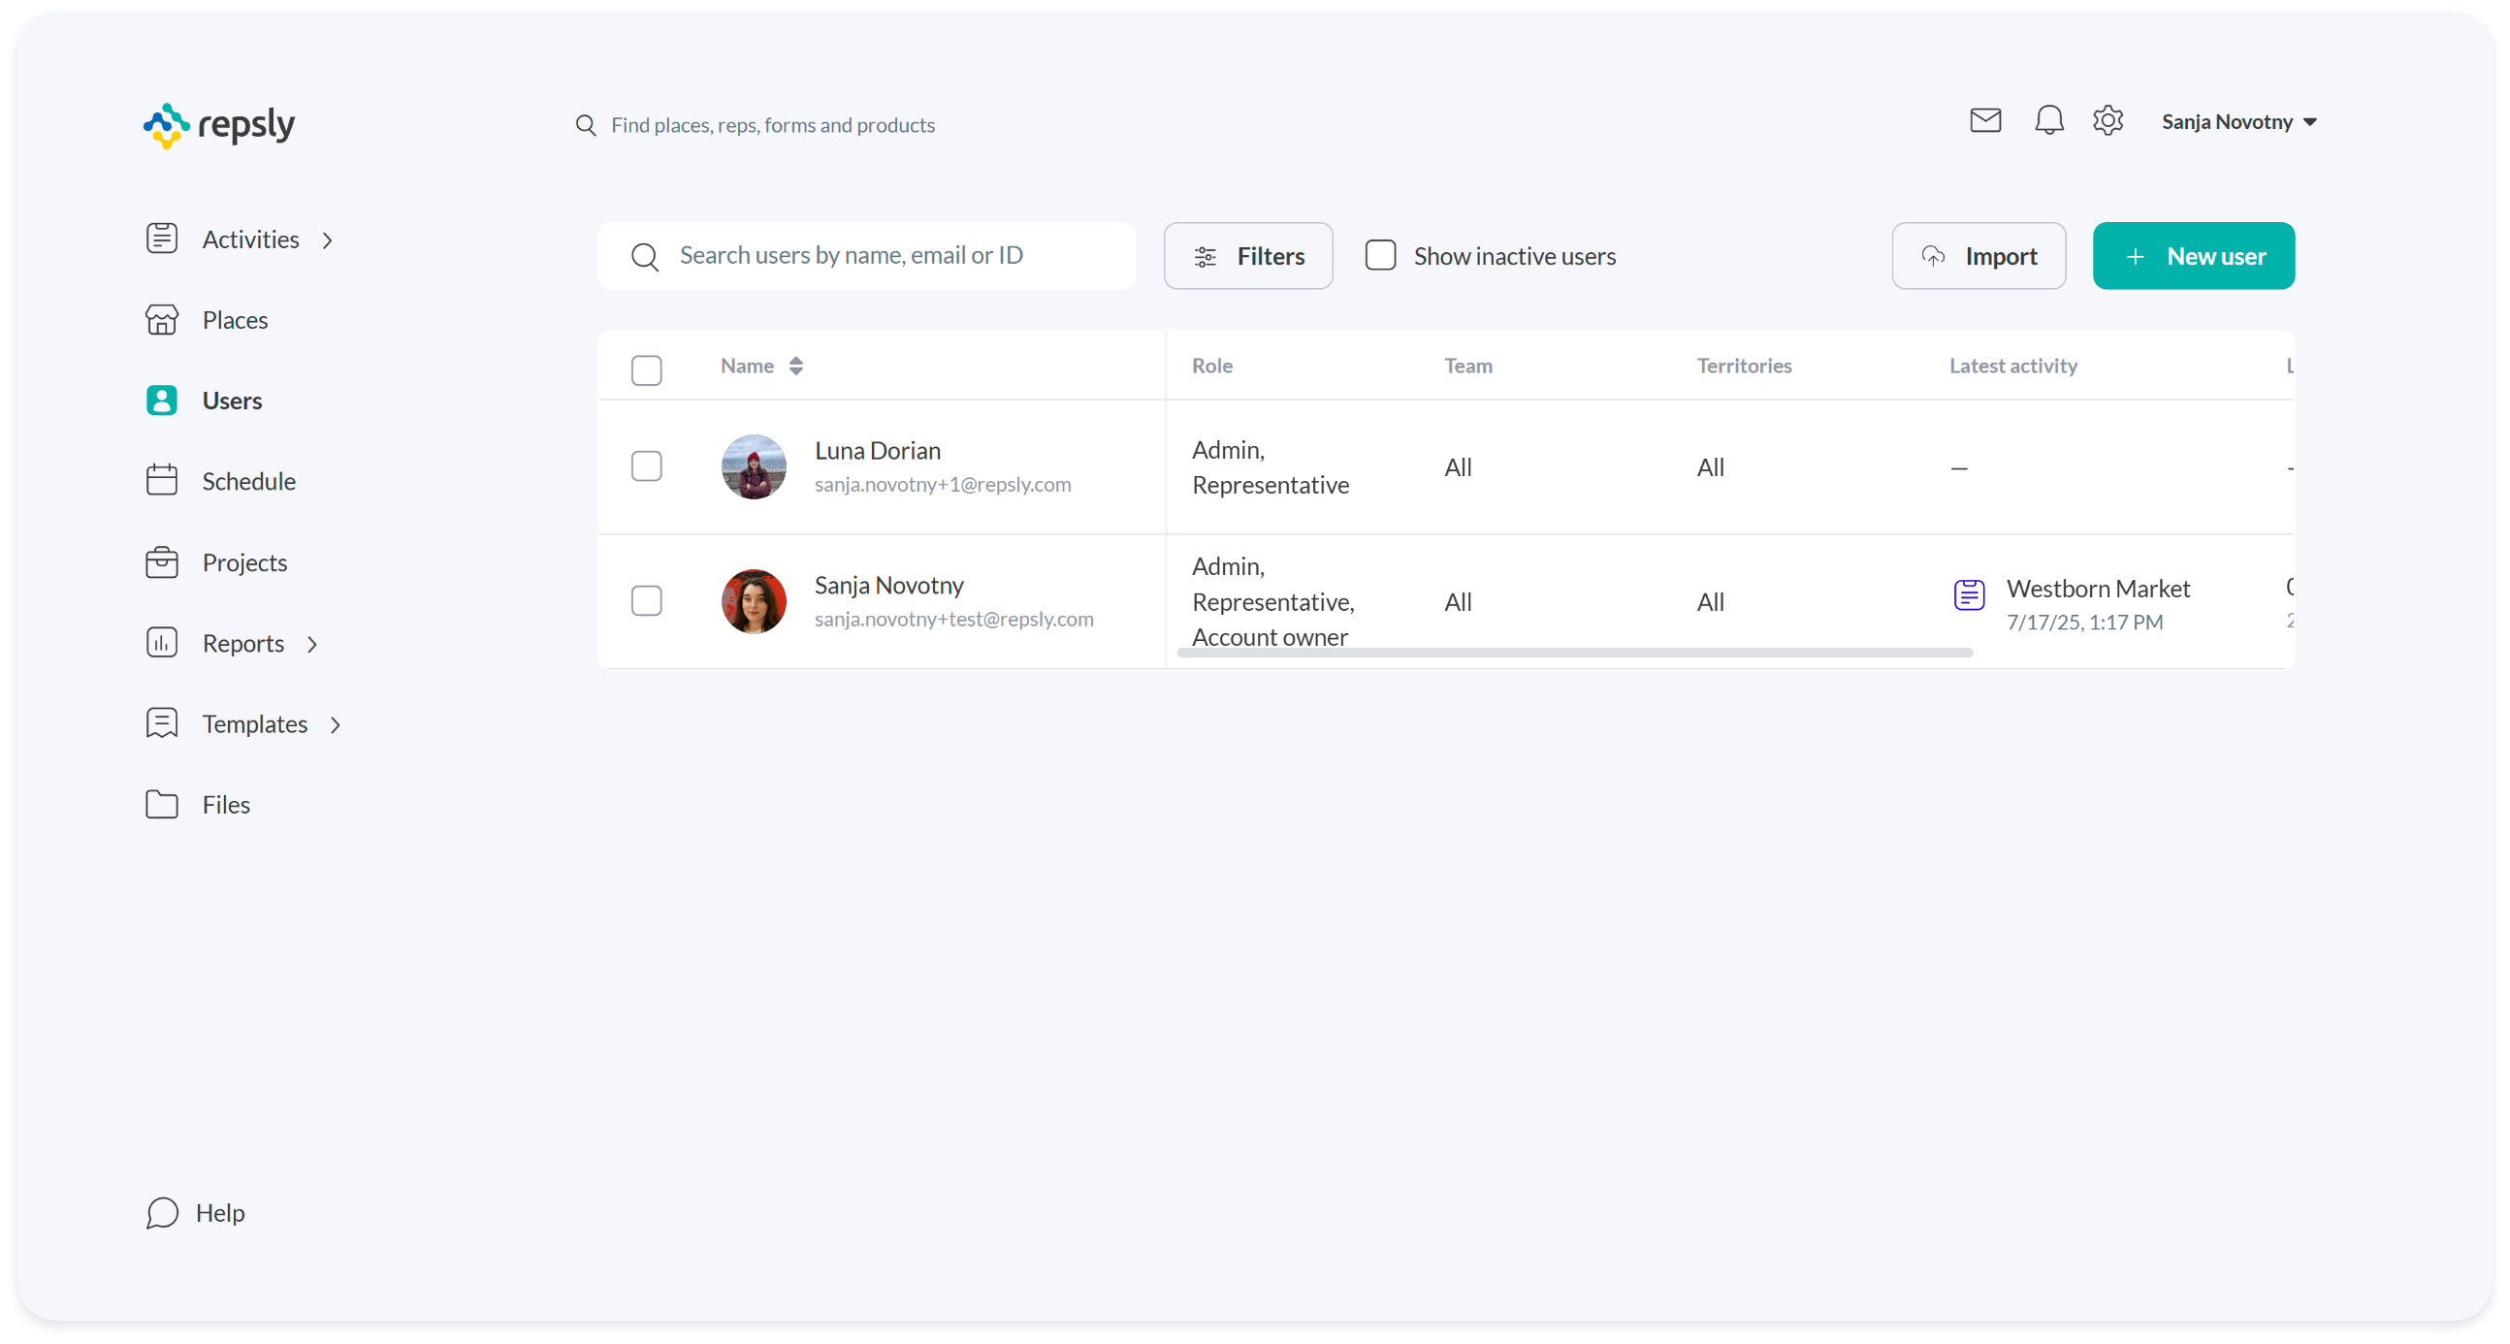Click the Places store icon
The width and height of the screenshot is (2510, 1344).
pos(162,319)
